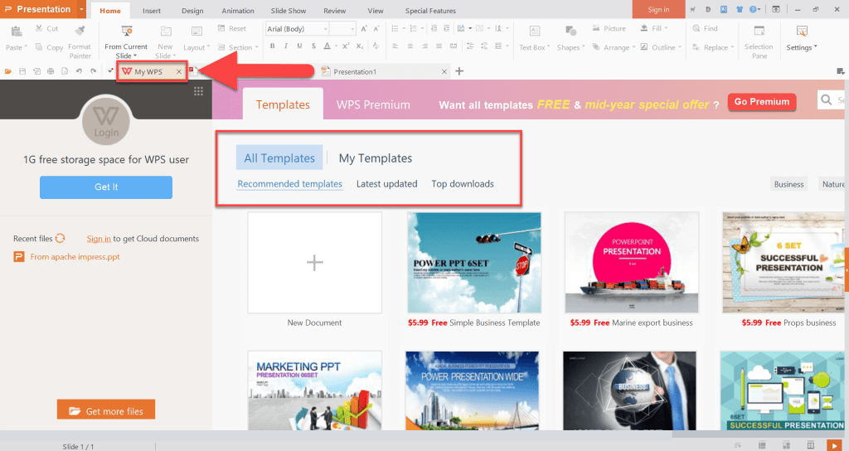
Task: Select the My Templates tab
Action: 376,158
